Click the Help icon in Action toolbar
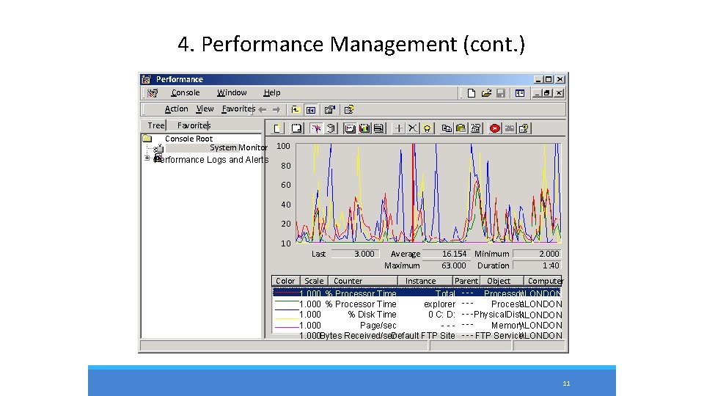704x396 pixels. [x=349, y=109]
